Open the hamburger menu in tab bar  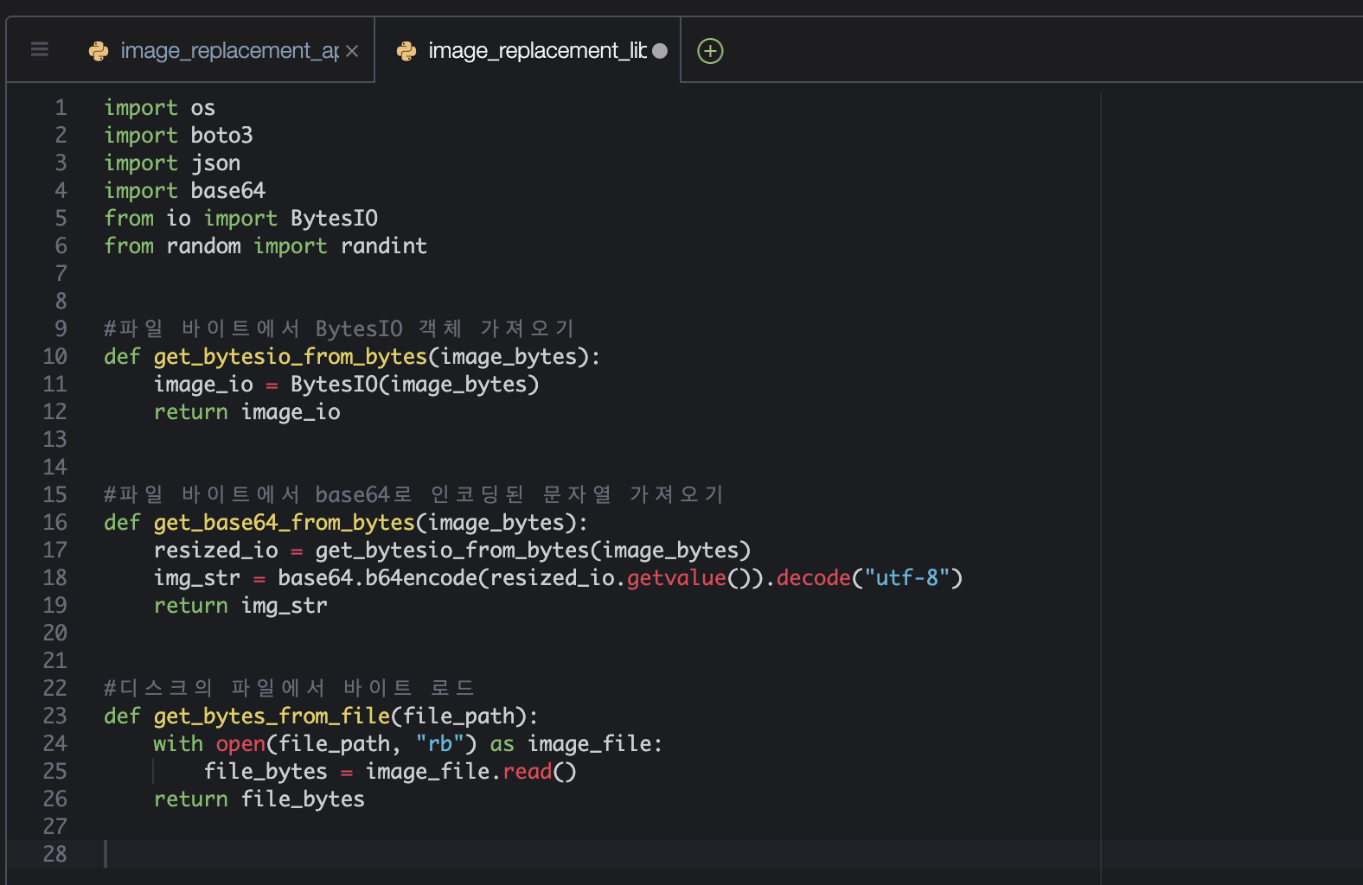click(40, 49)
